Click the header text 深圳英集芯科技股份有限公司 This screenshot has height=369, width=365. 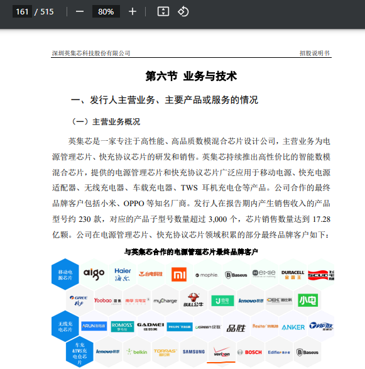click(x=91, y=53)
